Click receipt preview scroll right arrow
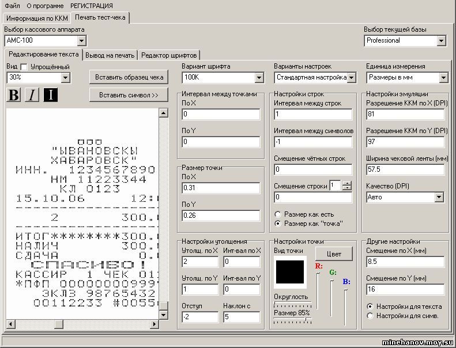Viewport: 456px width, 348px height. (154, 324)
